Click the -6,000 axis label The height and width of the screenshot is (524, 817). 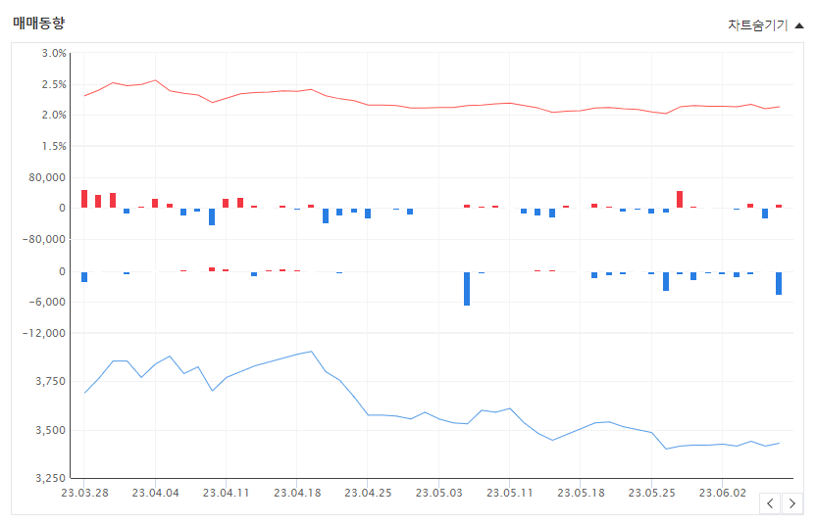click(x=47, y=302)
